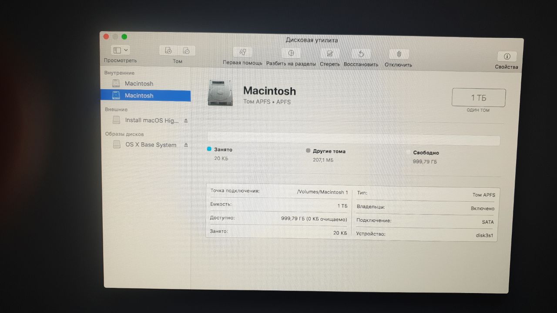Erase the selected volume

[x=330, y=54]
